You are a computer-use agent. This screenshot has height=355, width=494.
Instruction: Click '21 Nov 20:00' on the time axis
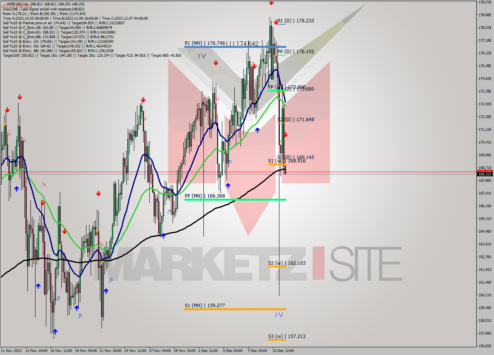coord(111,351)
